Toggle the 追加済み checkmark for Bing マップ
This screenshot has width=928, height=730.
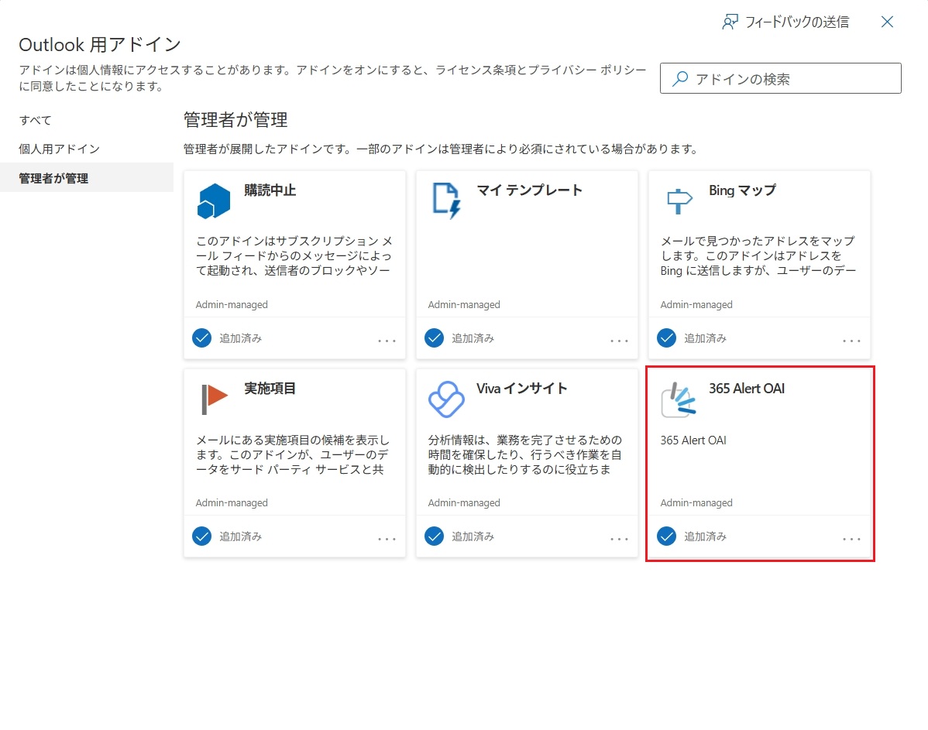[666, 338]
